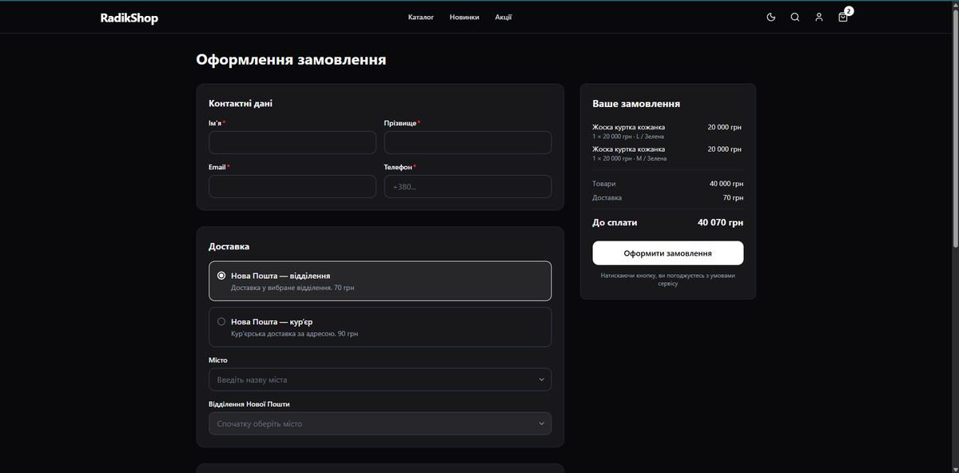Click the M / Зелена order item line
The height and width of the screenshot is (473, 959).
pos(629,158)
